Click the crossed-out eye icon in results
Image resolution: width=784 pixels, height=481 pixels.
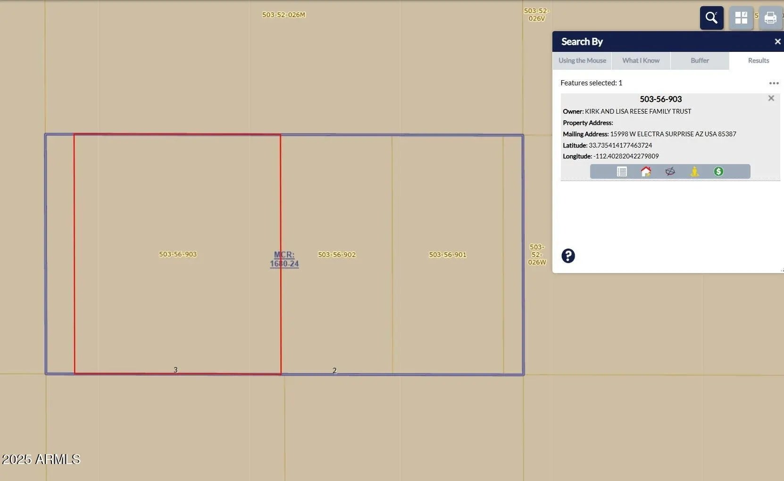point(670,172)
